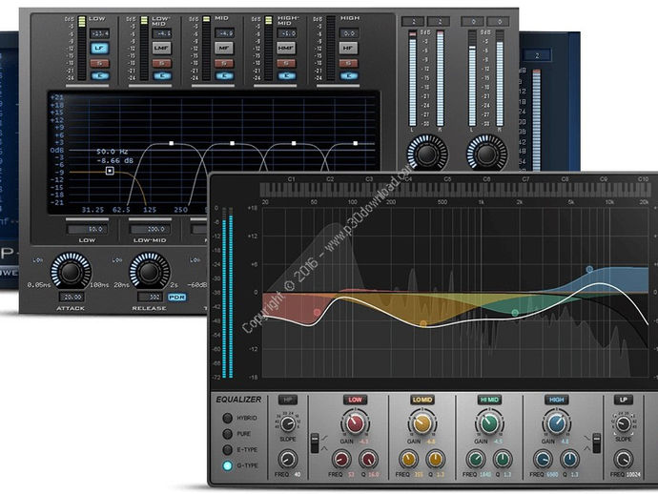658x494 pixels.
Task: Flip the LOW band shelf/bell switch
Action: click(315, 443)
